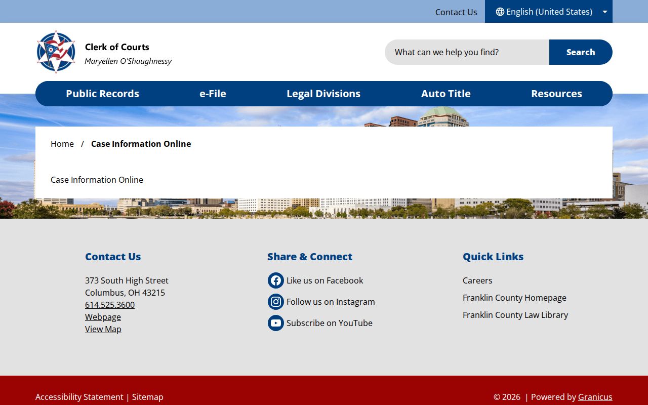The height and width of the screenshot is (405, 648).
Task: Select English (United States) language text
Action: point(549,12)
